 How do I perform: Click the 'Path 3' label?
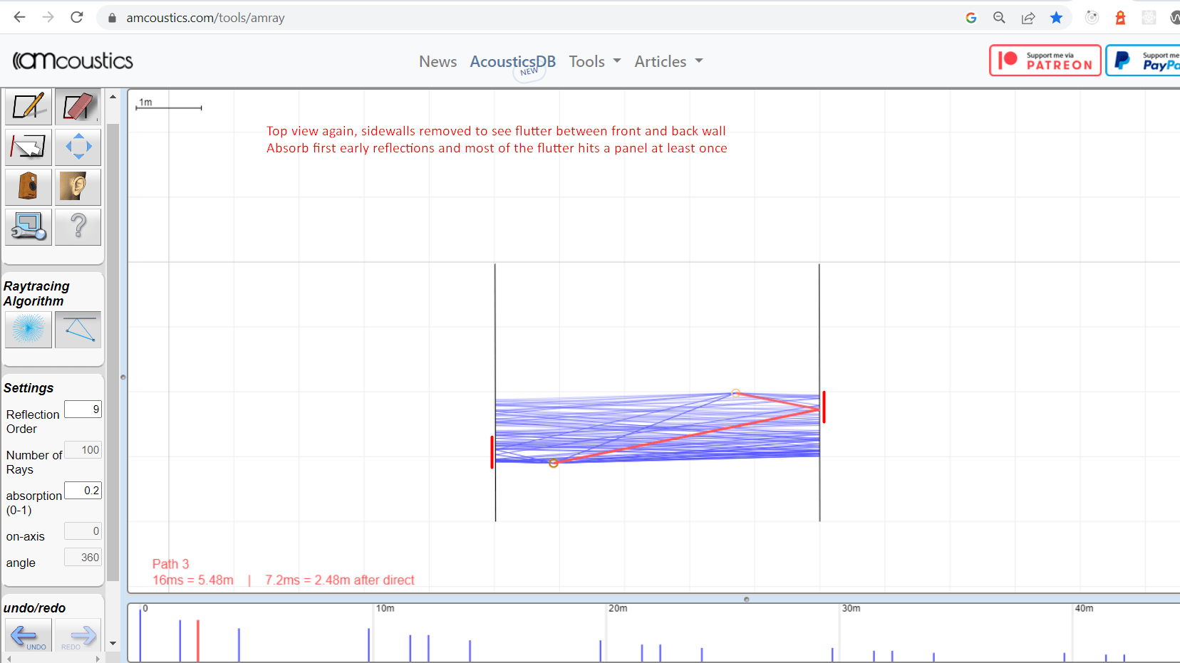coord(171,564)
